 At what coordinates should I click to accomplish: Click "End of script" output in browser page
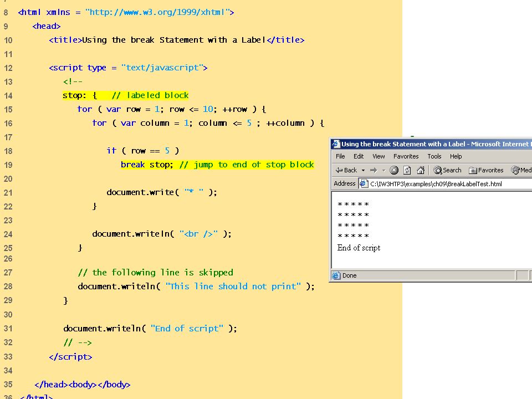coord(359,248)
